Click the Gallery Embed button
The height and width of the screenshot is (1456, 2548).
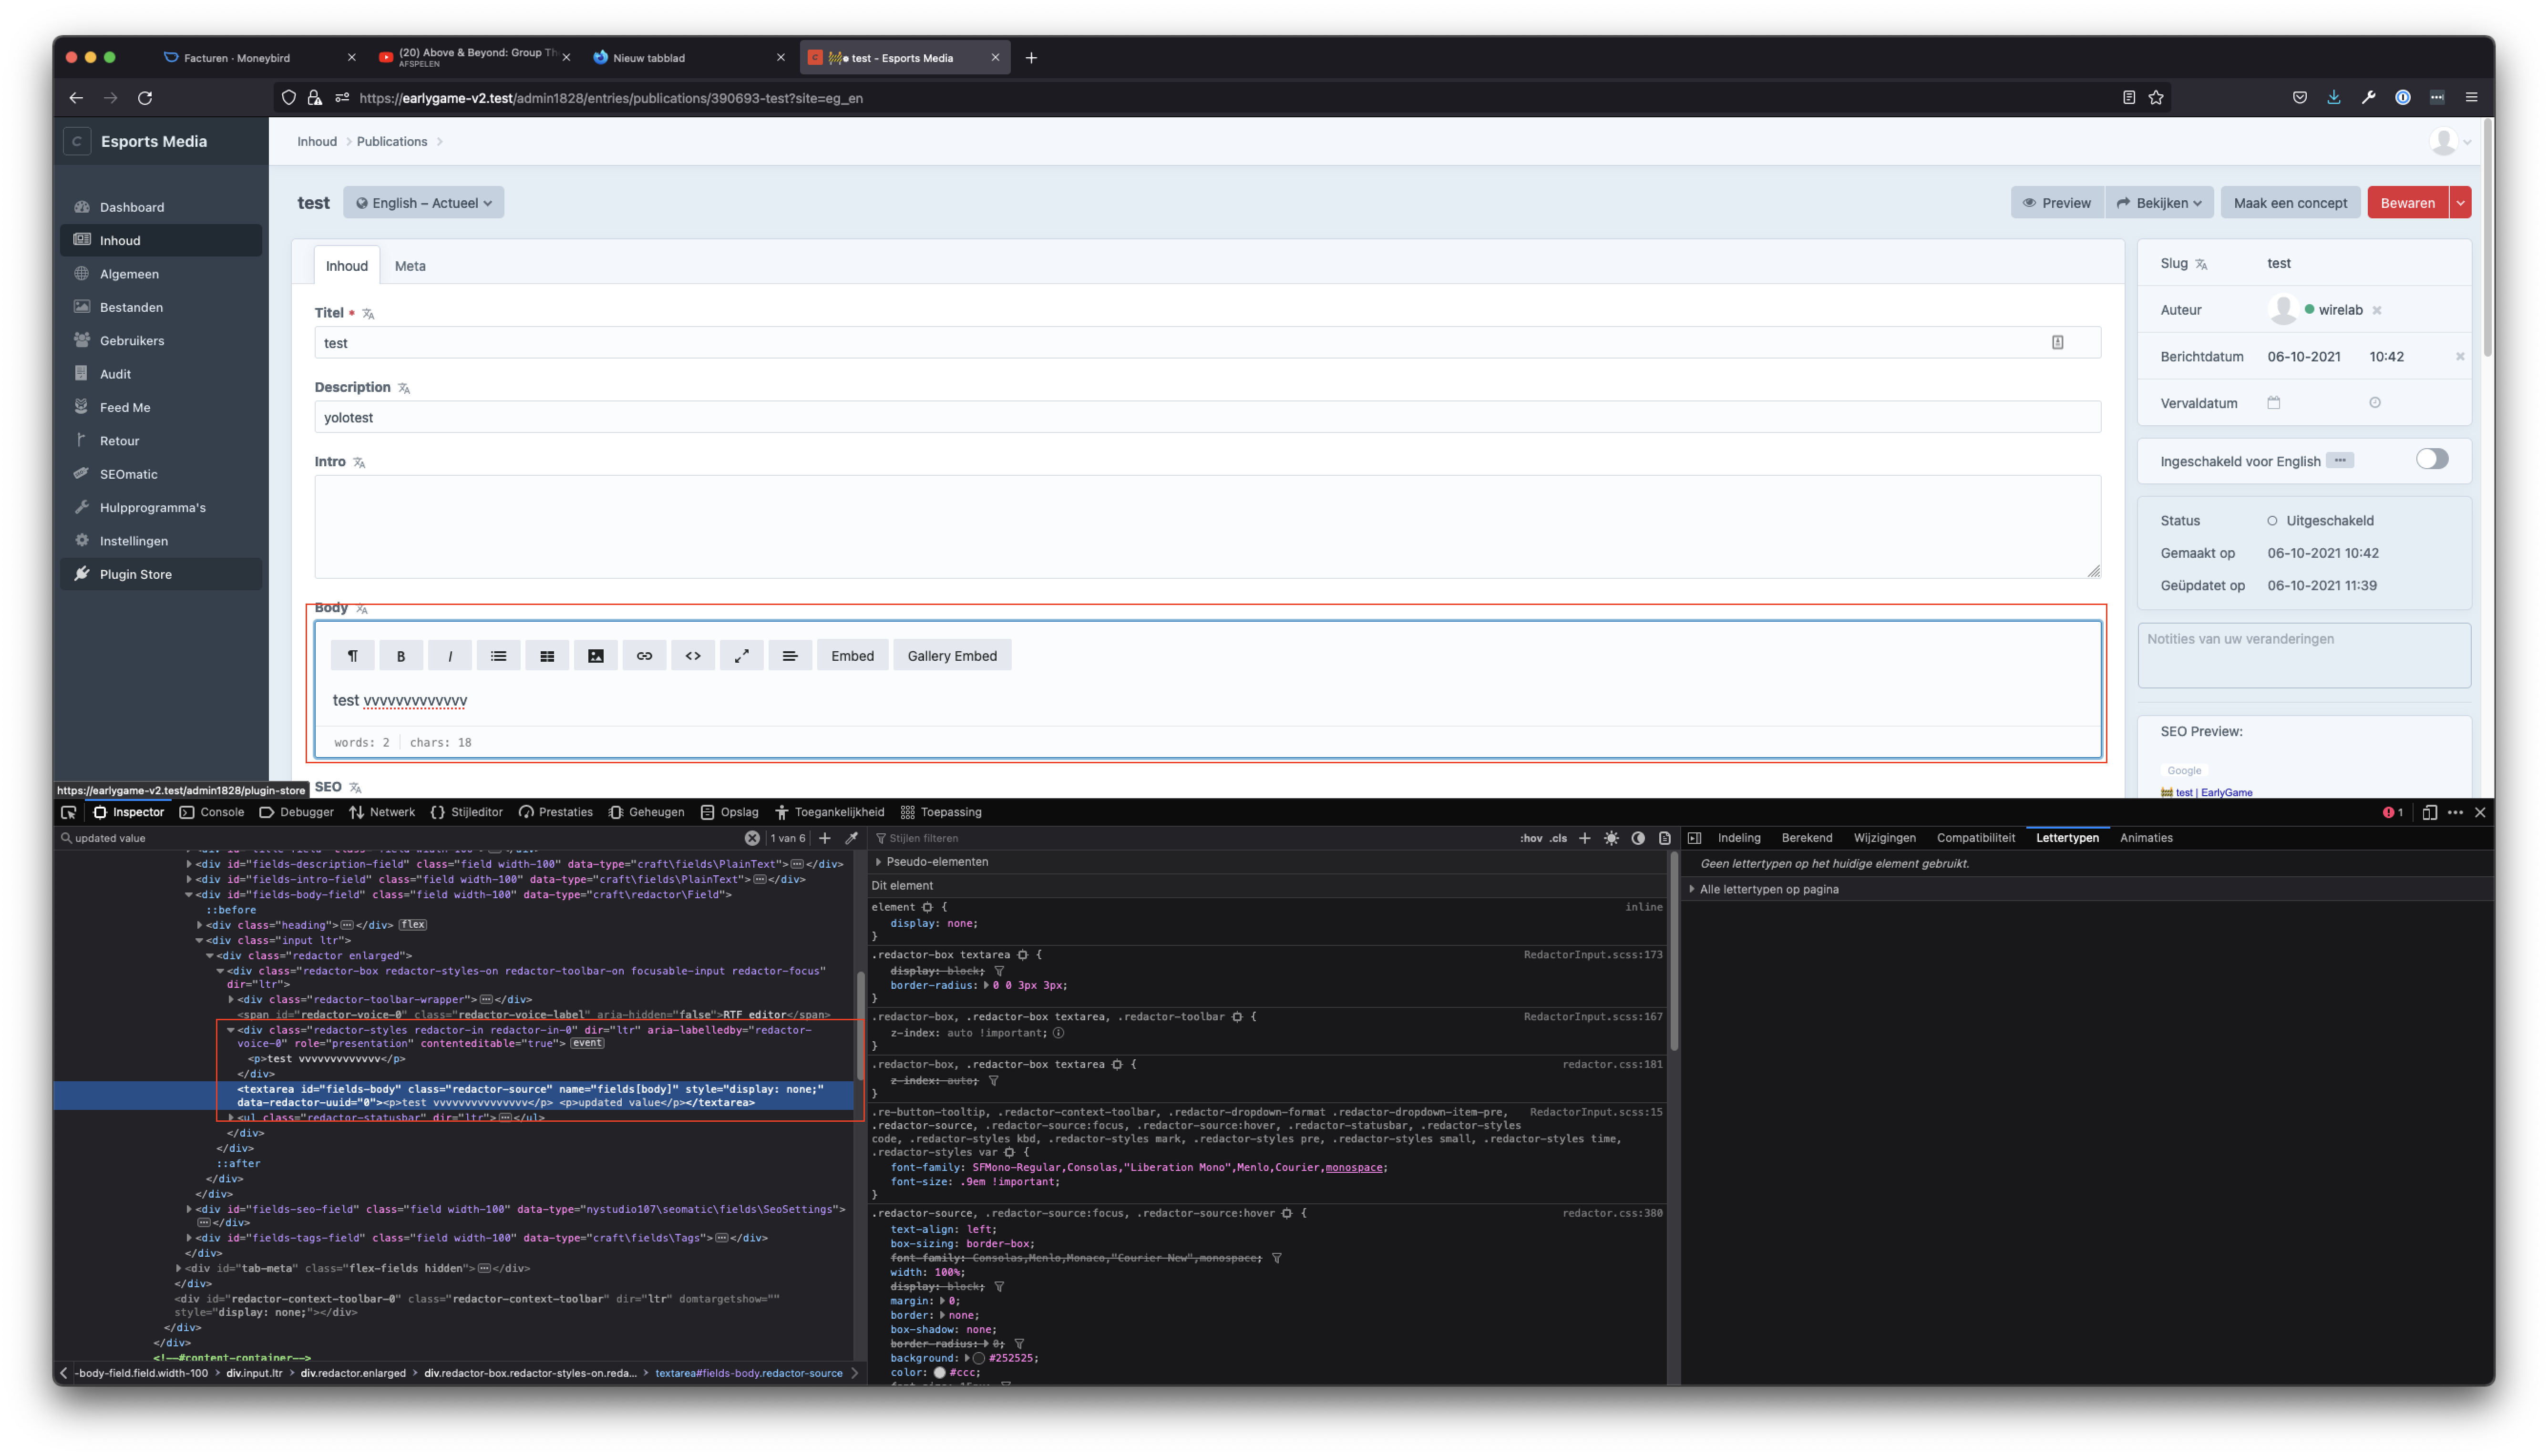point(951,656)
